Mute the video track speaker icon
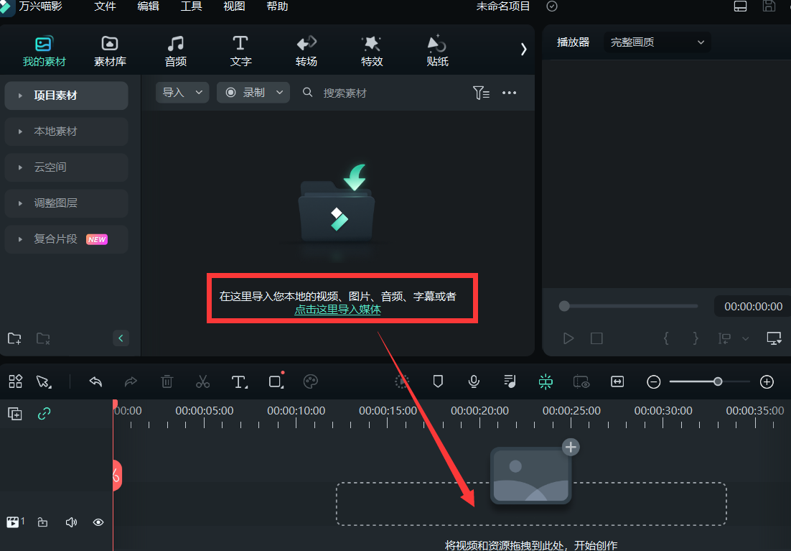 tap(71, 522)
